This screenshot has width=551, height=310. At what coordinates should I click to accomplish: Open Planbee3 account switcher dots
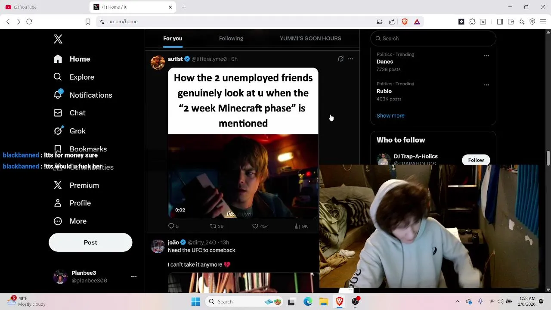pyautogui.click(x=134, y=277)
